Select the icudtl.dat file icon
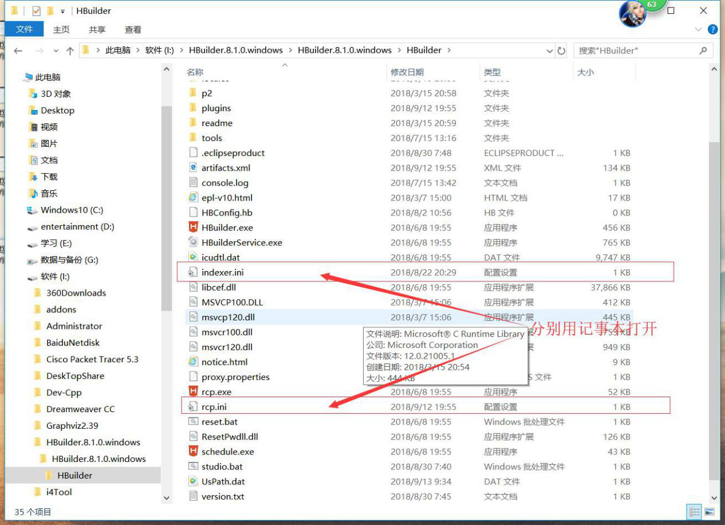The height and width of the screenshot is (525, 725). 193,257
